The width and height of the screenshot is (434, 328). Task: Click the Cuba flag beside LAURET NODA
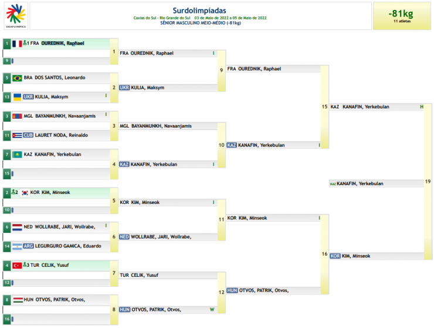point(17,135)
